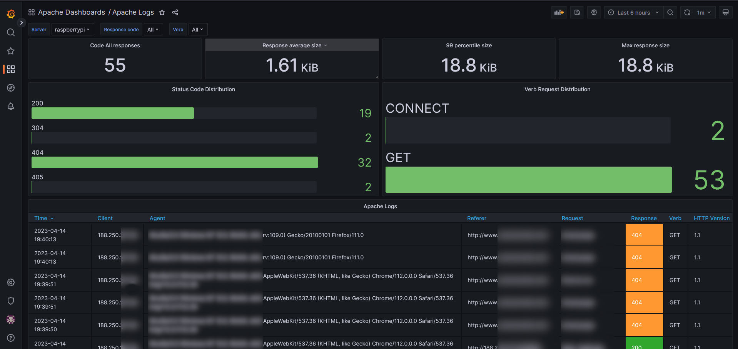Open the Last 6 hours time picker
The width and height of the screenshot is (738, 349).
click(633, 13)
